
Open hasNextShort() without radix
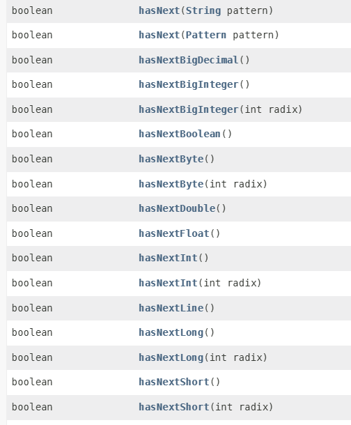pos(174,382)
